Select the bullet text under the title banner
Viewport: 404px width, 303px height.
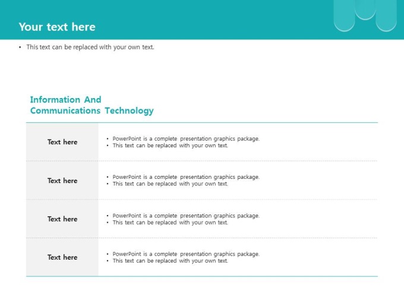pos(90,47)
